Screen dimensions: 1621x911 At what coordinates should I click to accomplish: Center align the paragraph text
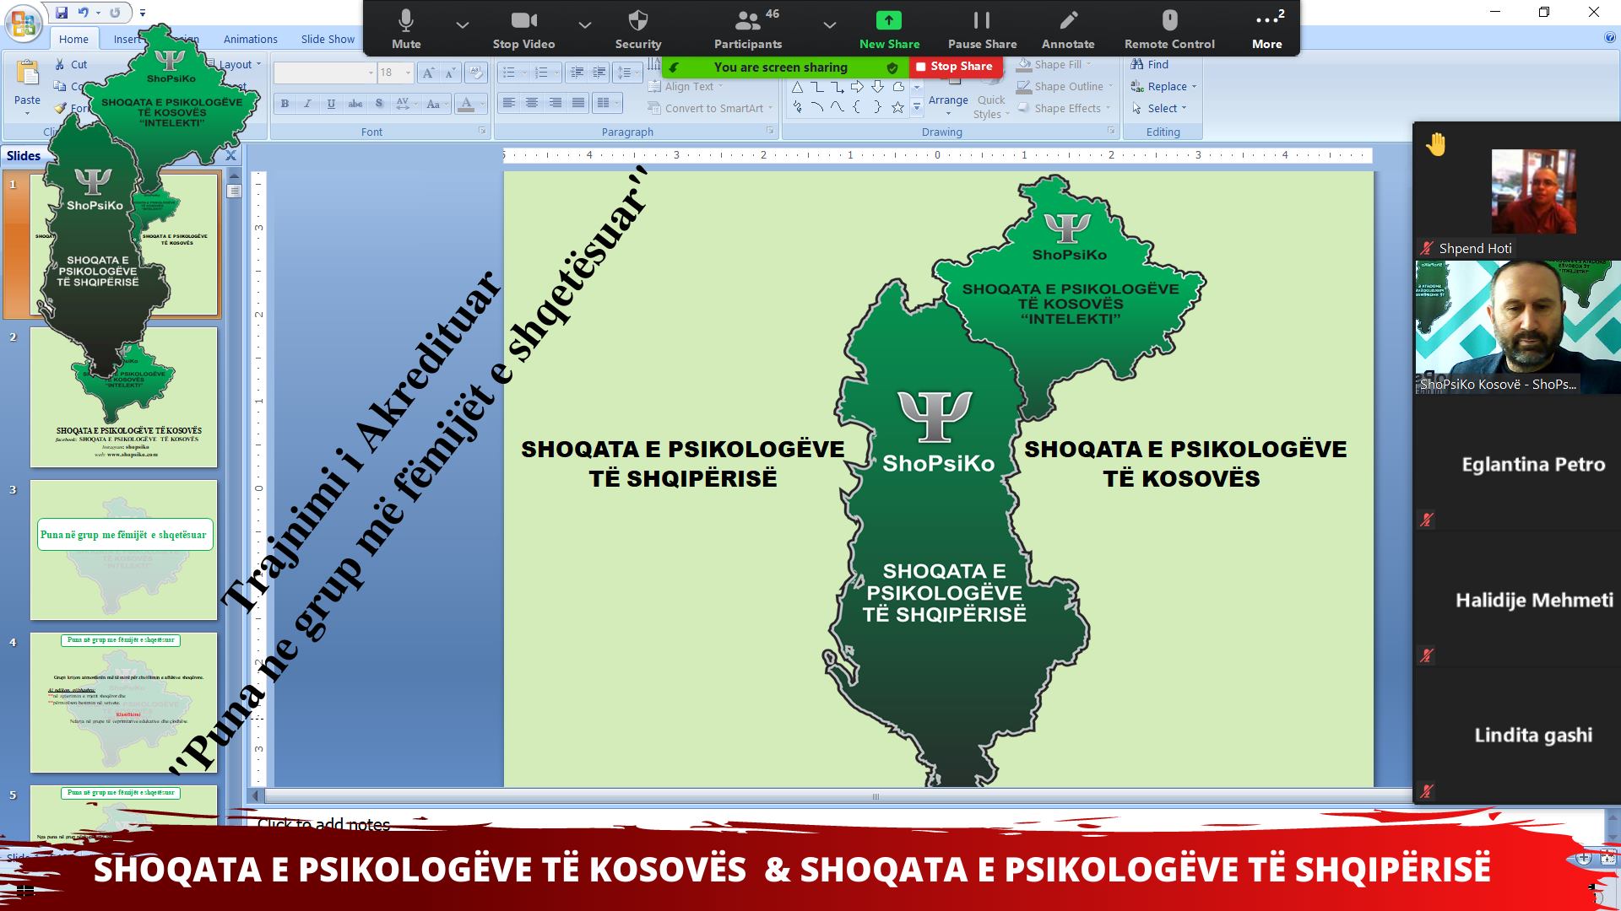point(532,103)
